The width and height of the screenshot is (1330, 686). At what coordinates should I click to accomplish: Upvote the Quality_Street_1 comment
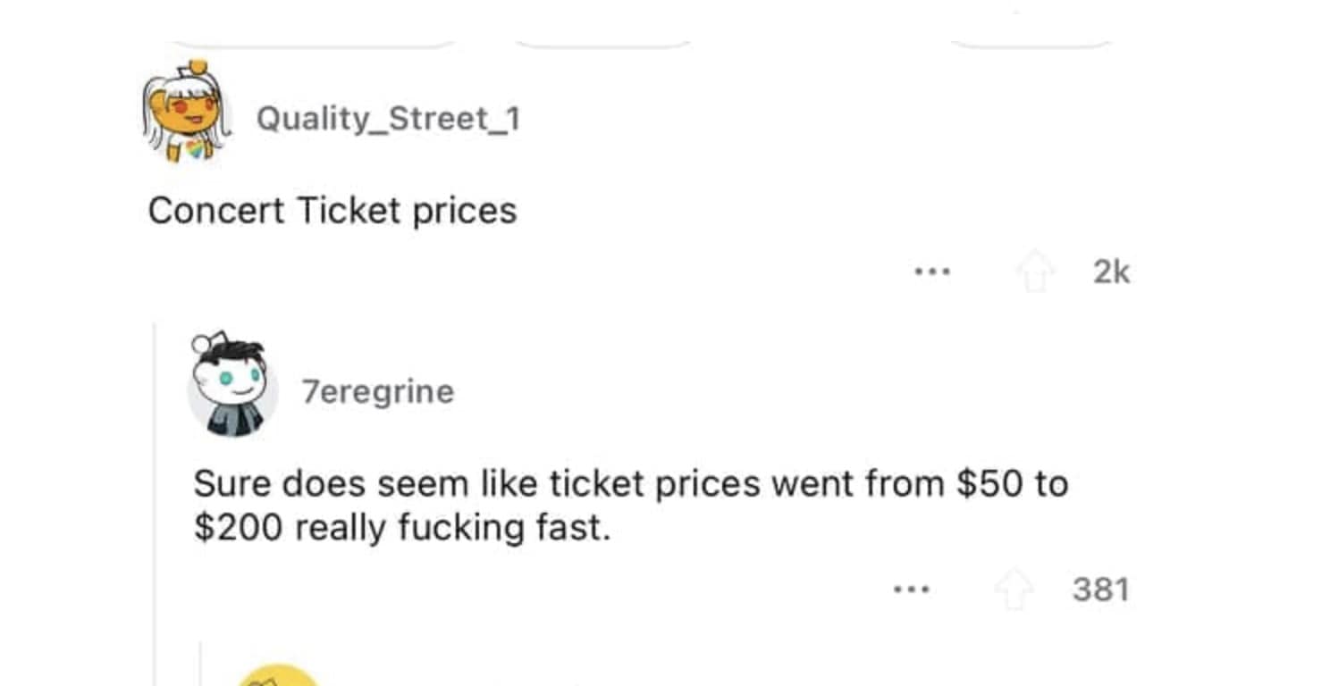click(x=1036, y=272)
